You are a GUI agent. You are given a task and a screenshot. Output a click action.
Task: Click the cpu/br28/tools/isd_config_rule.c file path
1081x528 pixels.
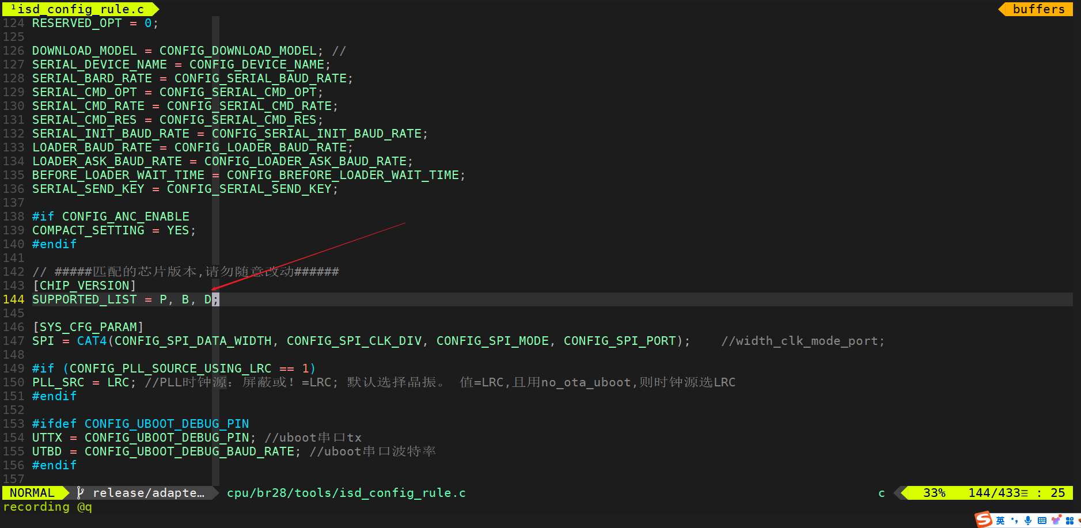346,493
